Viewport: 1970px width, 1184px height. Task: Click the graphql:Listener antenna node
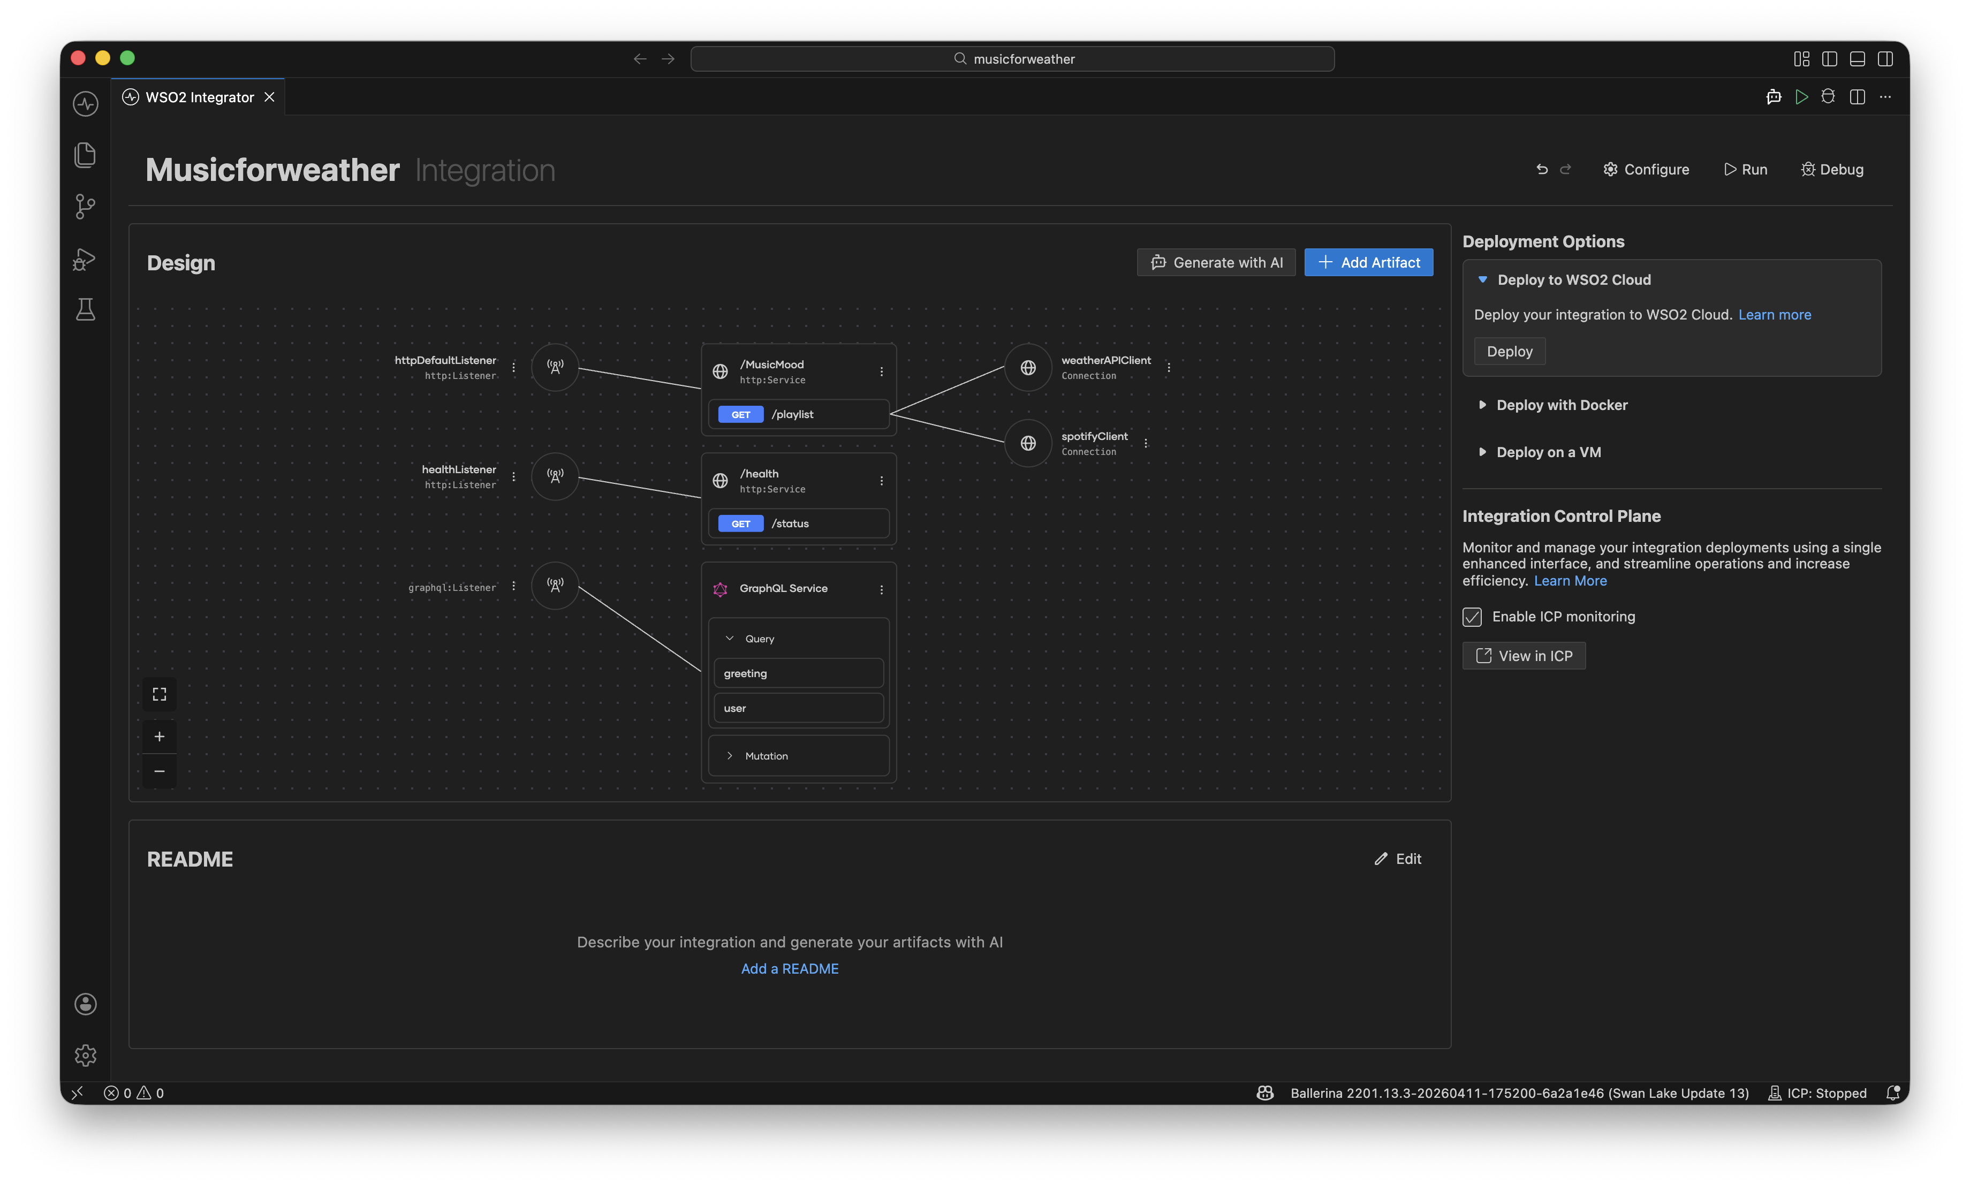click(x=555, y=586)
